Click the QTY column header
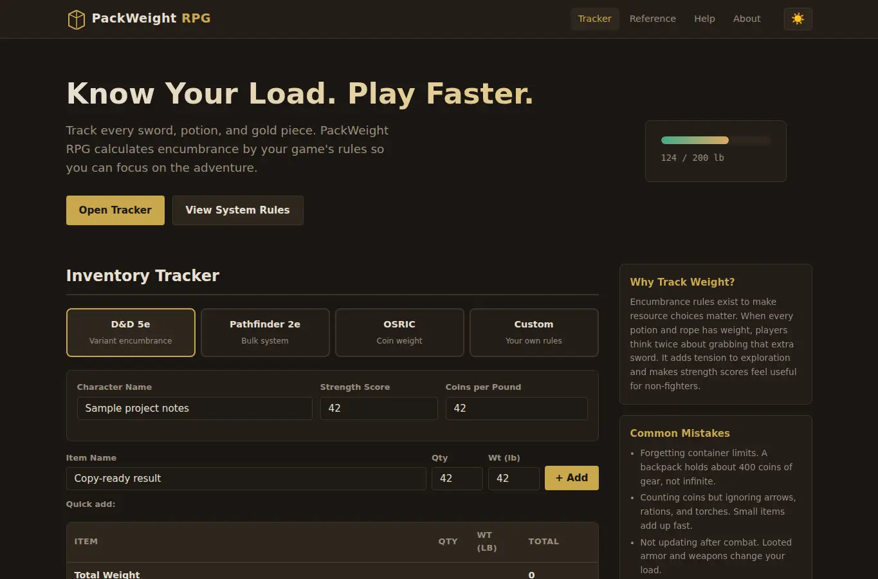 448,542
